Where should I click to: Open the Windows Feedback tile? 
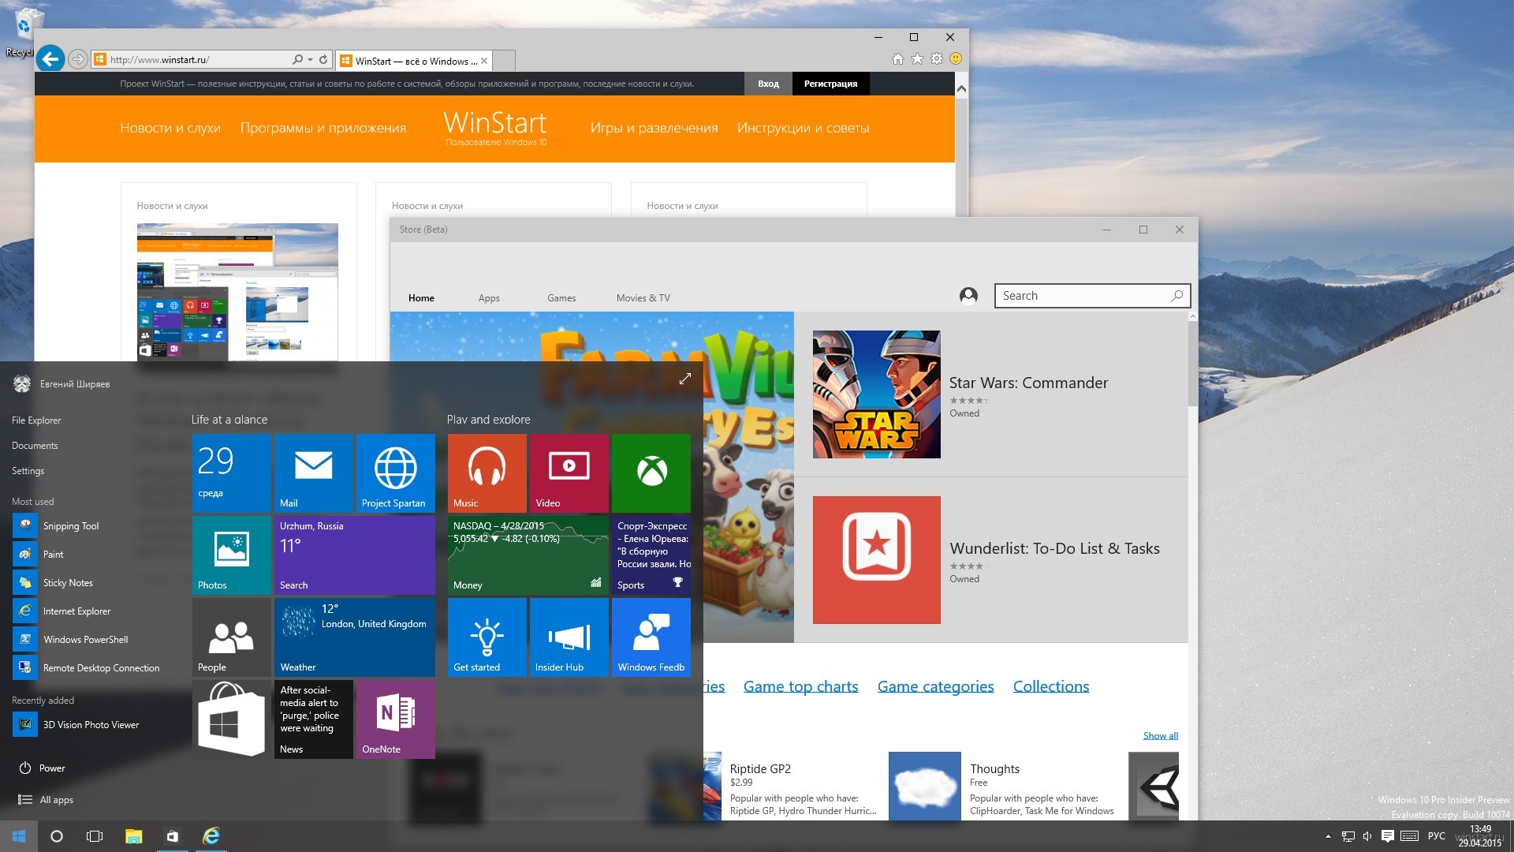click(651, 637)
